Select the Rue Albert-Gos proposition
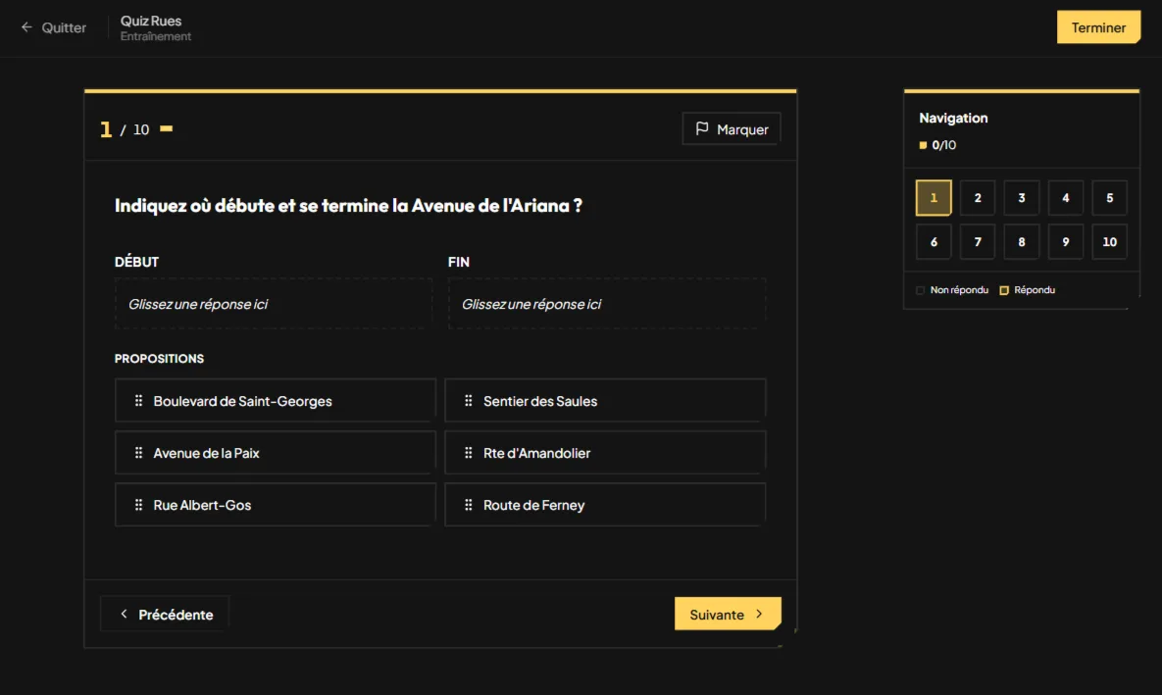Image resolution: width=1162 pixels, height=695 pixels. pyautogui.click(x=275, y=505)
